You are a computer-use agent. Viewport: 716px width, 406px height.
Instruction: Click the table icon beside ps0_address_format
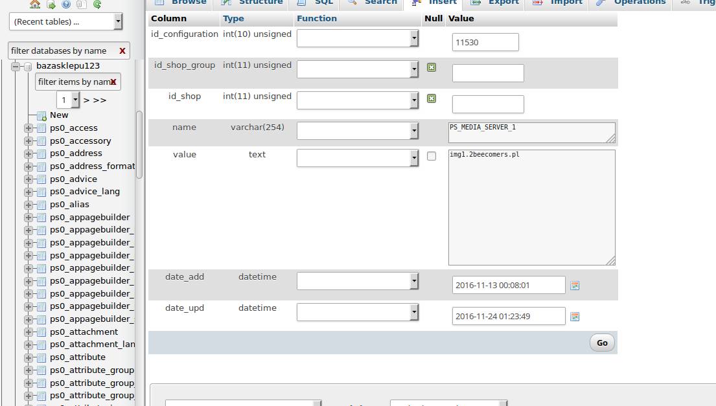[41, 166]
